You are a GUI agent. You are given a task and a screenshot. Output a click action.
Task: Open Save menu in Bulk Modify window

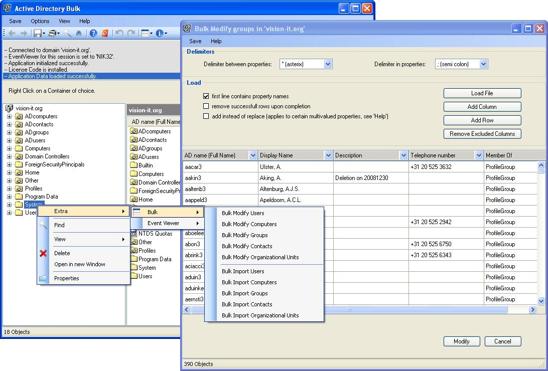pos(195,41)
